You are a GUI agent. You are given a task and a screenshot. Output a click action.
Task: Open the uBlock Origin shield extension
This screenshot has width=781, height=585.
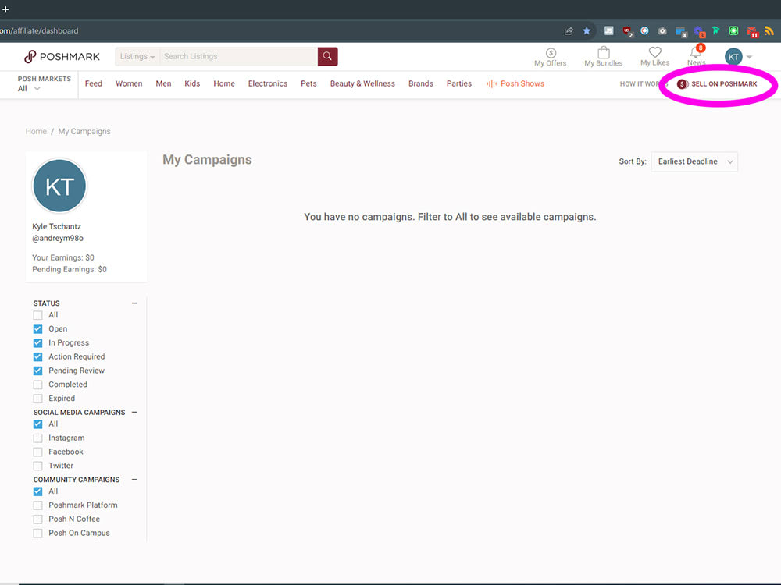point(627,31)
